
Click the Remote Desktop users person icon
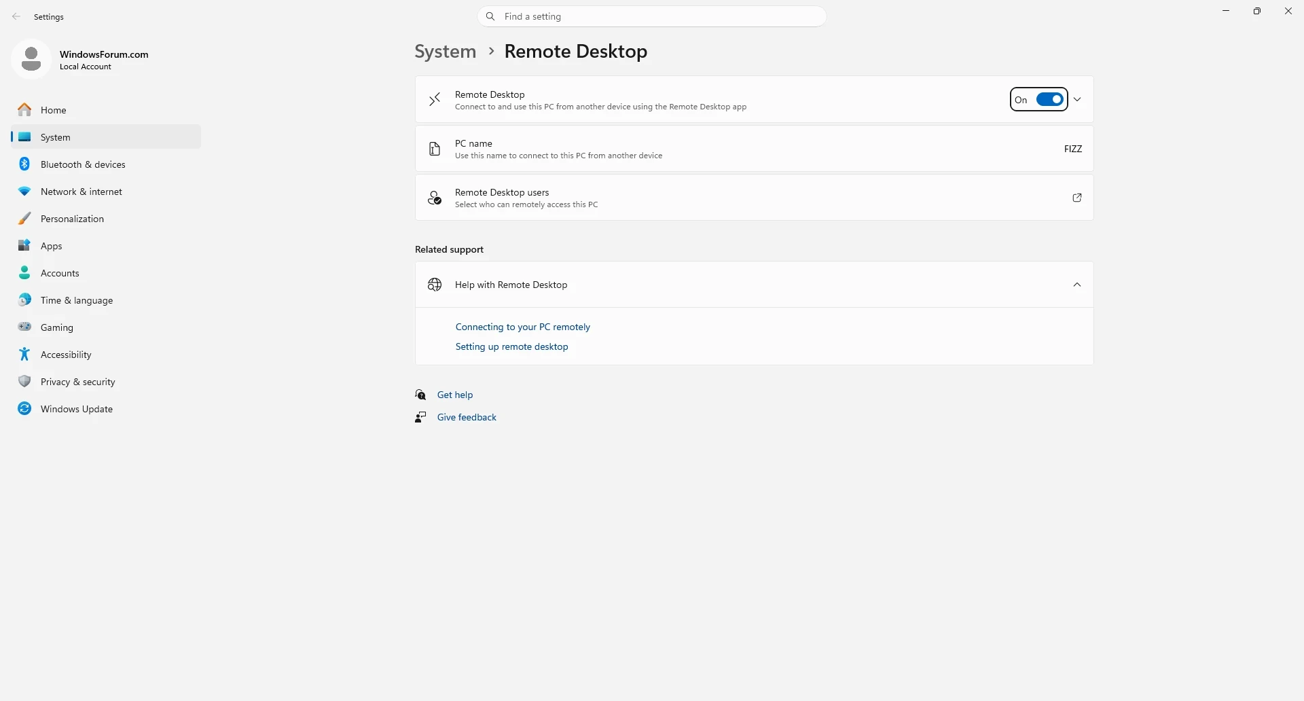(435, 198)
